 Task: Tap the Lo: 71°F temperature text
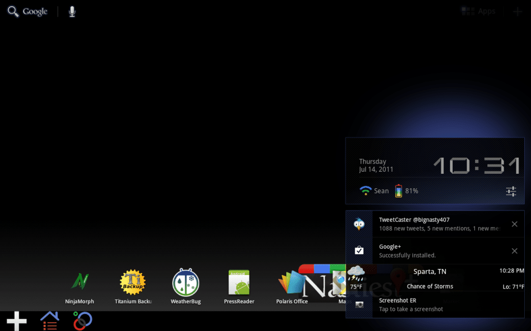point(513,287)
